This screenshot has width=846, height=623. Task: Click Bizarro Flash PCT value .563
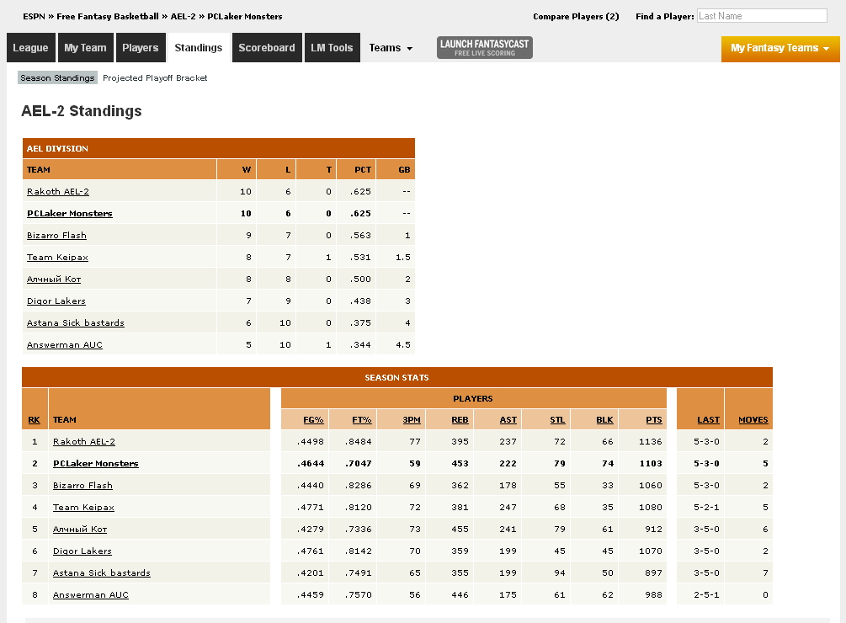(360, 235)
